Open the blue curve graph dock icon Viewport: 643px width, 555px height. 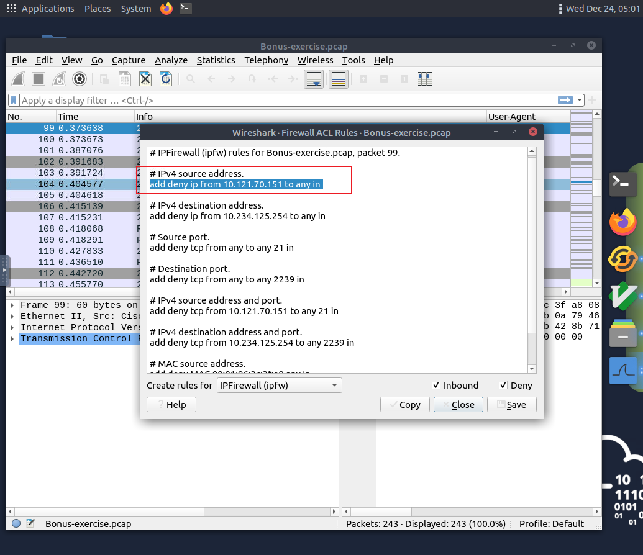(623, 371)
